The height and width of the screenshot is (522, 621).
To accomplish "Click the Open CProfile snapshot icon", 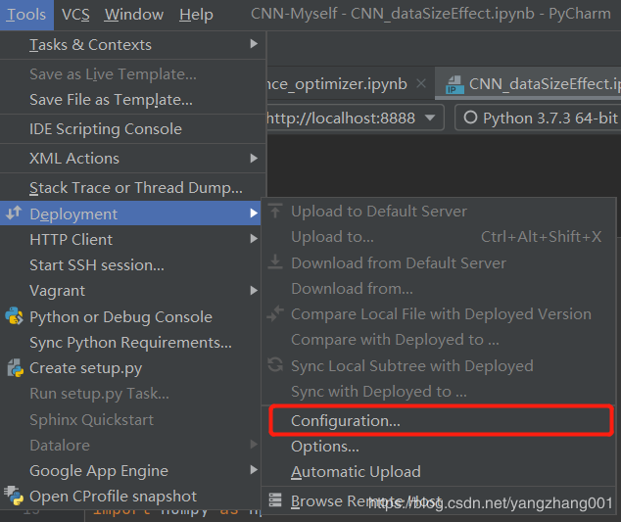I will tap(14, 496).
